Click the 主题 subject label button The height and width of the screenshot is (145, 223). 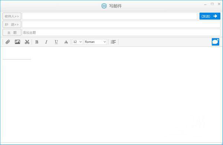click(12, 32)
